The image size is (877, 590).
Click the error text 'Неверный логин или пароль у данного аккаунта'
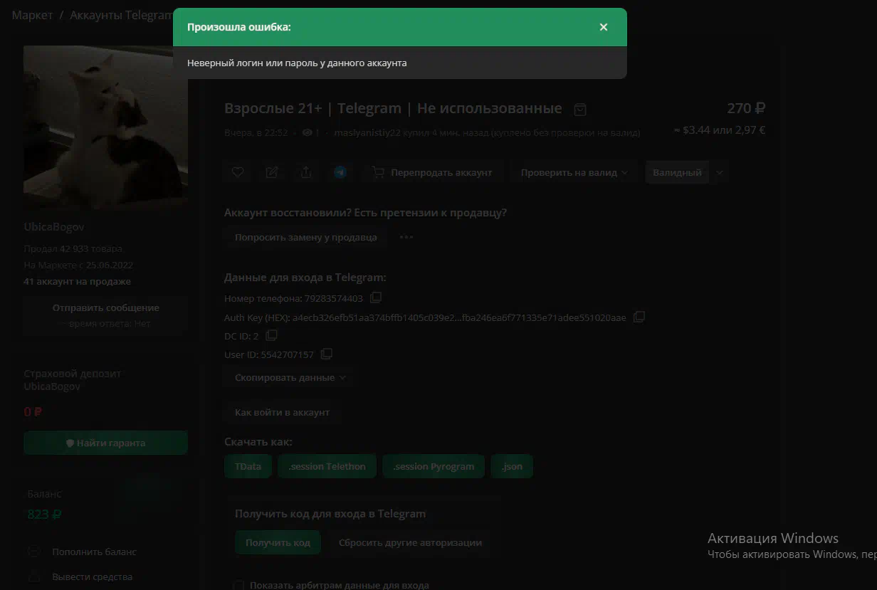point(297,63)
